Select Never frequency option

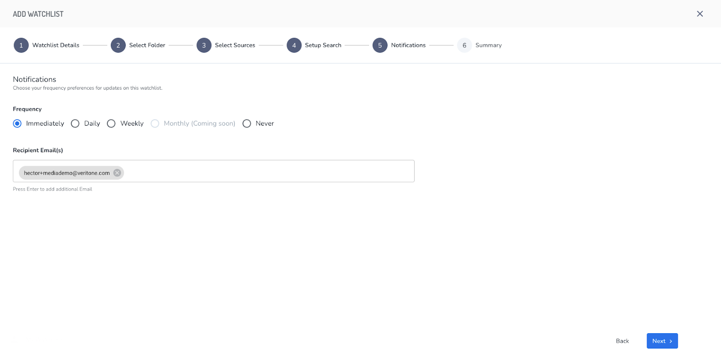point(246,123)
